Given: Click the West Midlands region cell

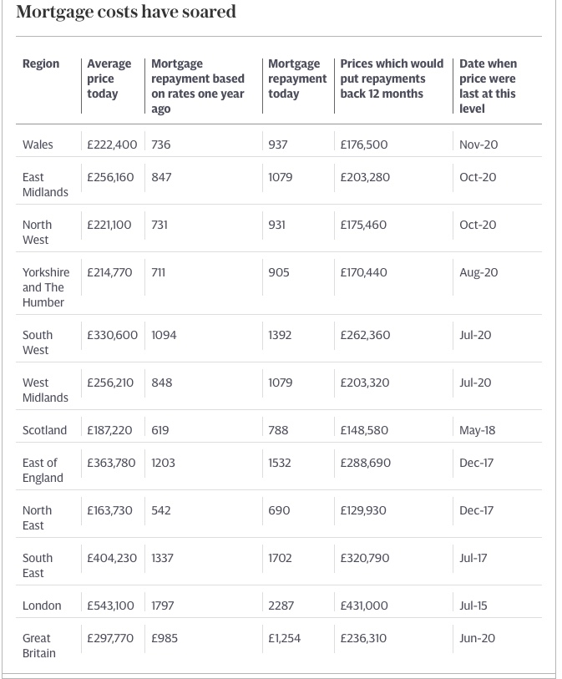Looking at the screenshot, I should 45,390.
